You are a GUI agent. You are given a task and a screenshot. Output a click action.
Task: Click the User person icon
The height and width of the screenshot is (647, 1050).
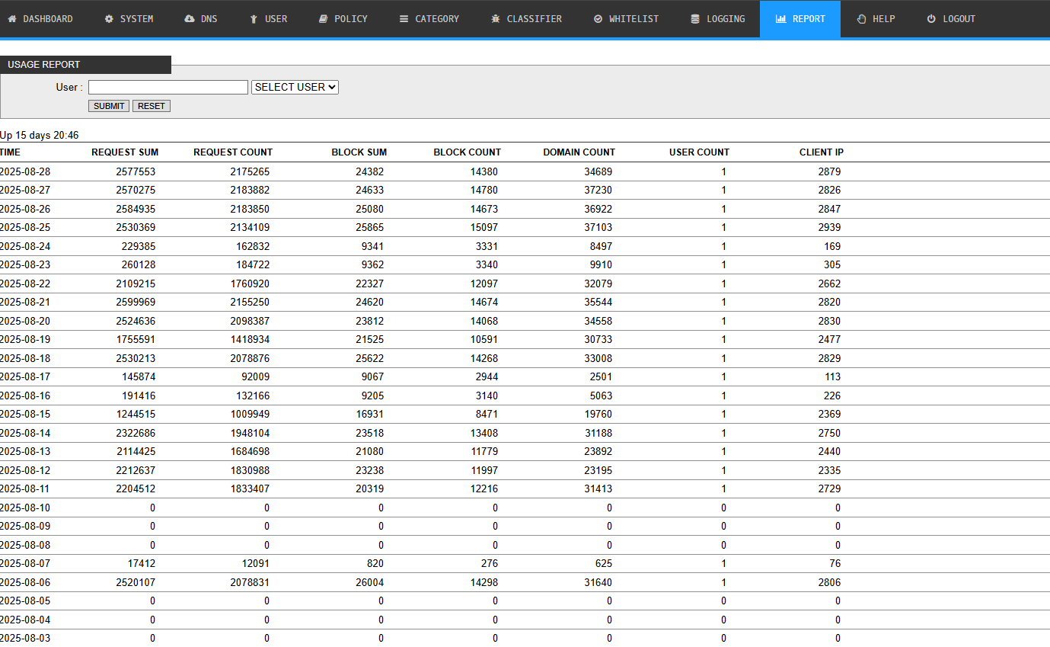254,19
